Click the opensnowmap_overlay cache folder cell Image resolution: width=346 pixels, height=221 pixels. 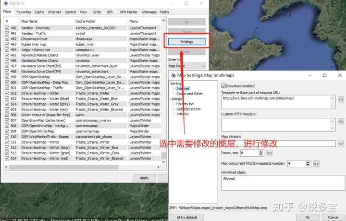tap(100, 121)
